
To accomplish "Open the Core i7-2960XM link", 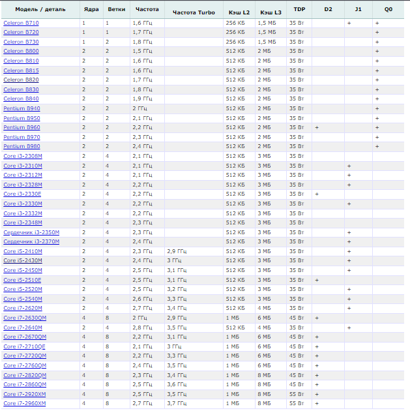I will (25, 404).
